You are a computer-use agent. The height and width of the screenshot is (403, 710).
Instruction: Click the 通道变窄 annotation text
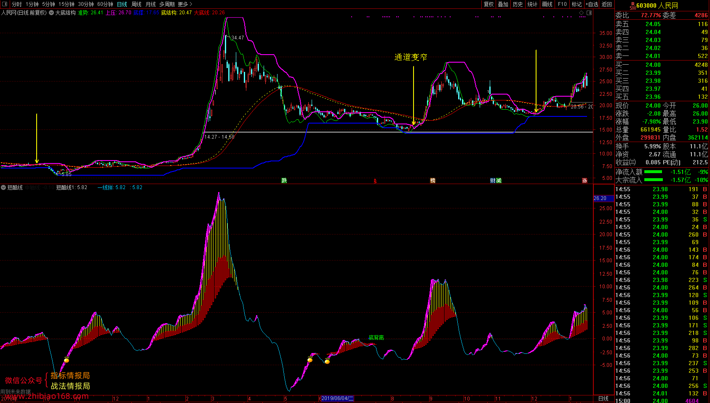click(411, 57)
